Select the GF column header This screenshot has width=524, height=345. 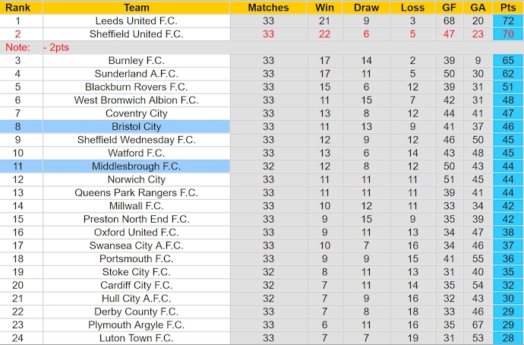(449, 8)
